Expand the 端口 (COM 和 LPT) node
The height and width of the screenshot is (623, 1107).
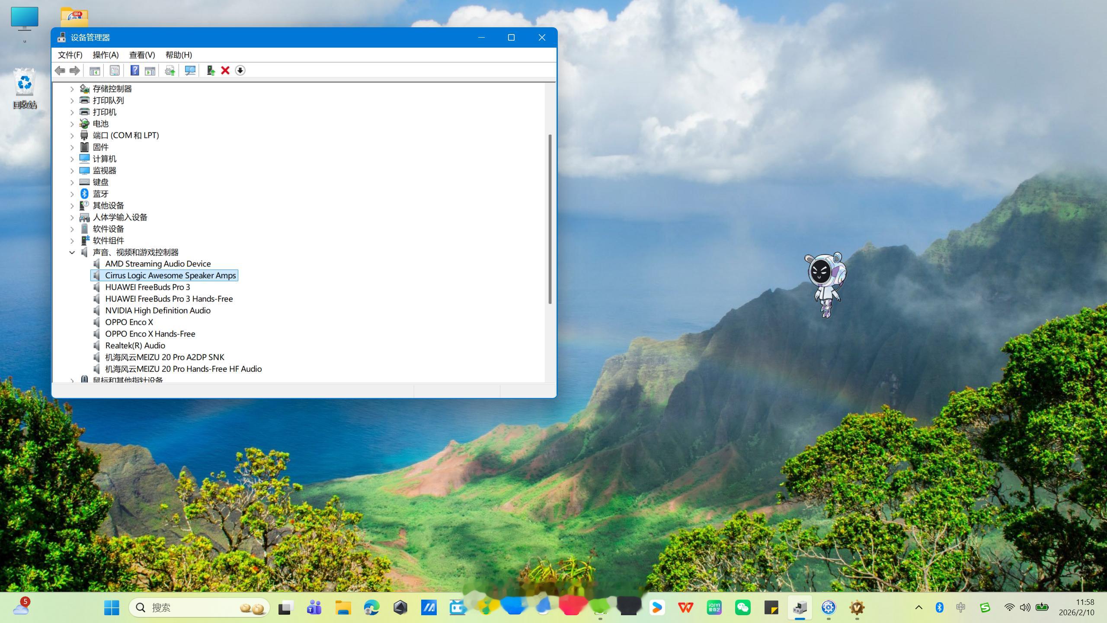tap(72, 136)
